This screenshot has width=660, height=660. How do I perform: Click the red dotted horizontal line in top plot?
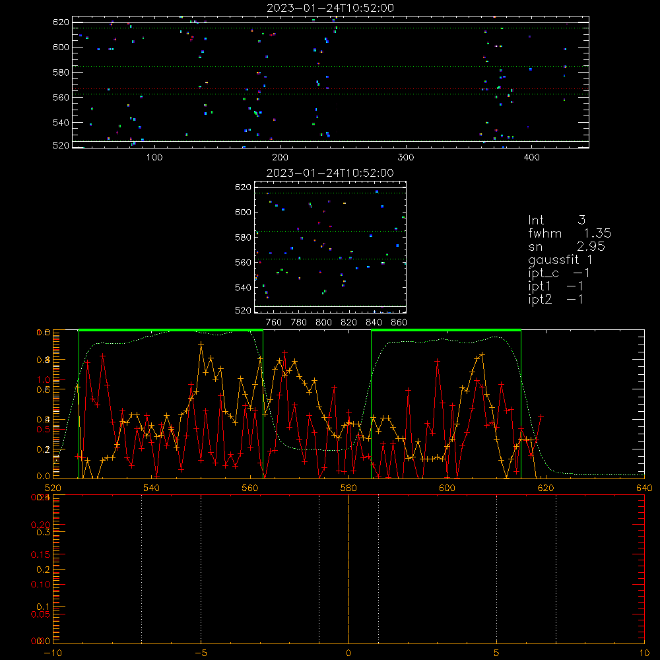[331, 89]
